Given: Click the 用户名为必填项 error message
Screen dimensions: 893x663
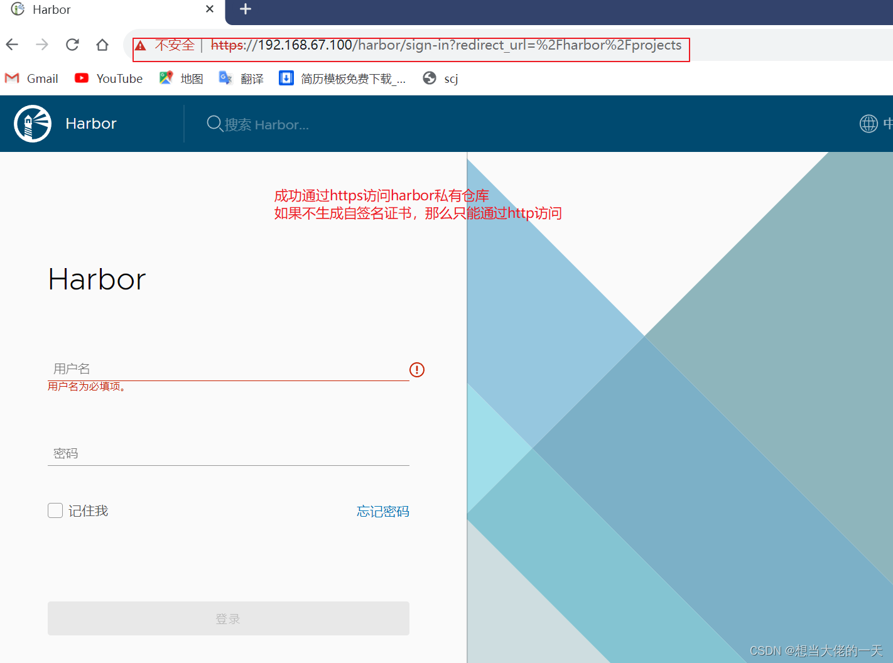Looking at the screenshot, I should [87, 386].
